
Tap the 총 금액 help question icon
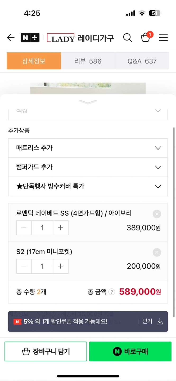[x=112, y=292]
